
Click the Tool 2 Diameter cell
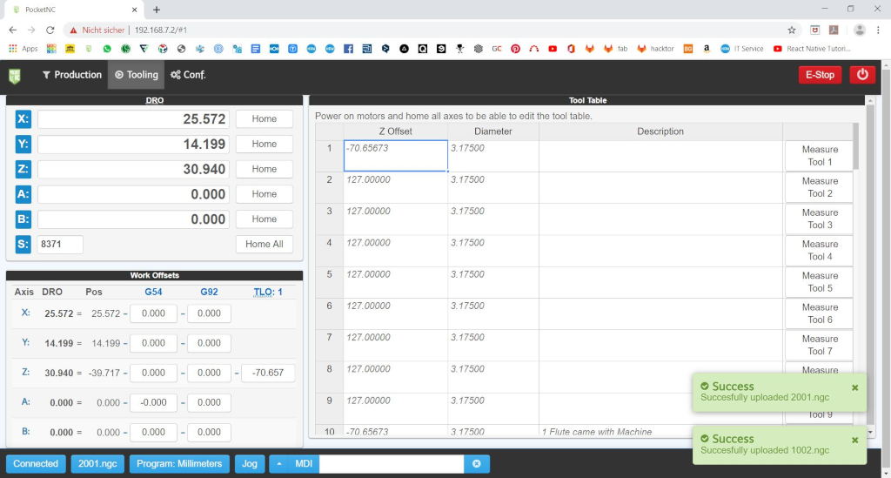(493, 187)
